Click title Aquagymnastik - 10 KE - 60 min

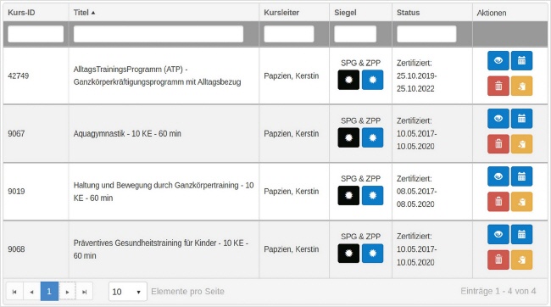click(127, 134)
